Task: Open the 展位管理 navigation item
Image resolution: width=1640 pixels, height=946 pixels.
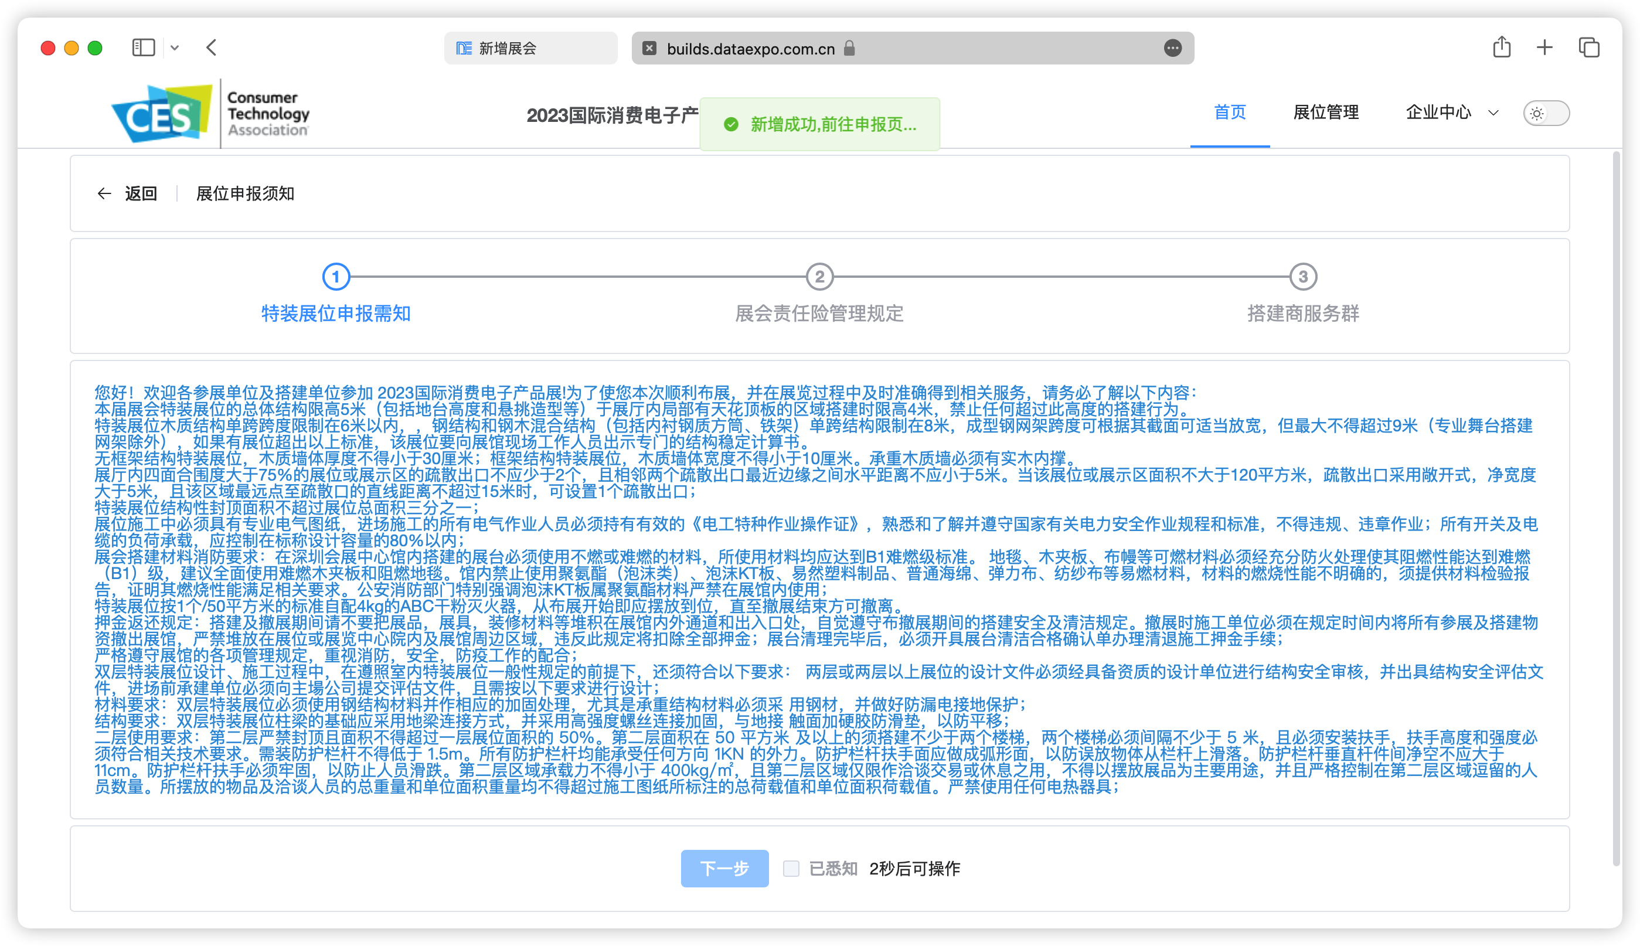Action: [1325, 113]
